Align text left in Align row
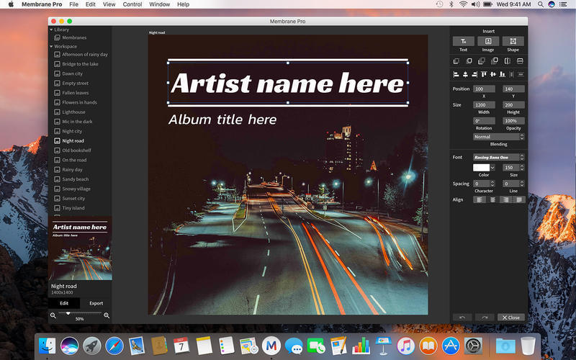This screenshot has width=576, height=360. pyautogui.click(x=480, y=199)
